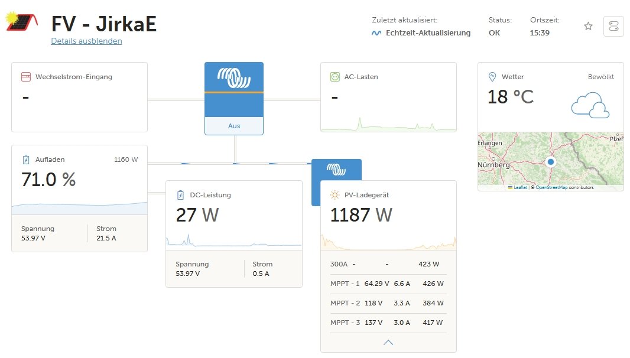
Task: Click the Echtzeit-Aktualisierung wave icon
Action: tap(376, 33)
